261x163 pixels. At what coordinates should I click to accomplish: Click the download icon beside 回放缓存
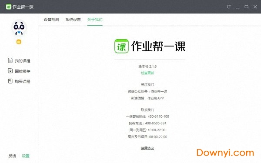click(10, 71)
